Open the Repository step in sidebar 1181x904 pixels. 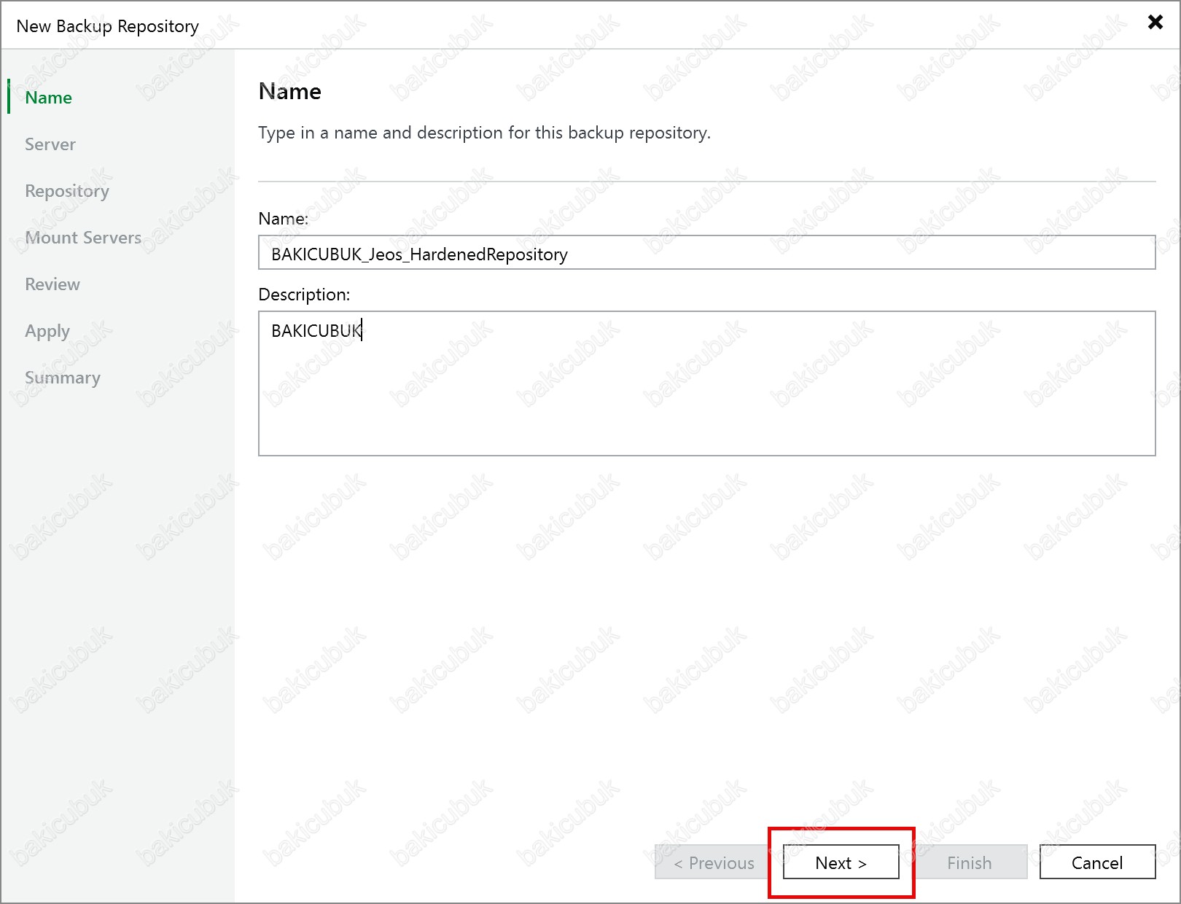pyautogui.click(x=67, y=191)
